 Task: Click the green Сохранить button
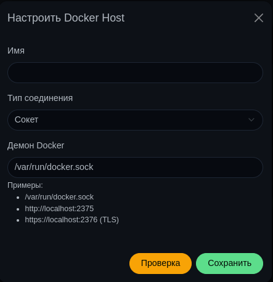click(x=229, y=264)
